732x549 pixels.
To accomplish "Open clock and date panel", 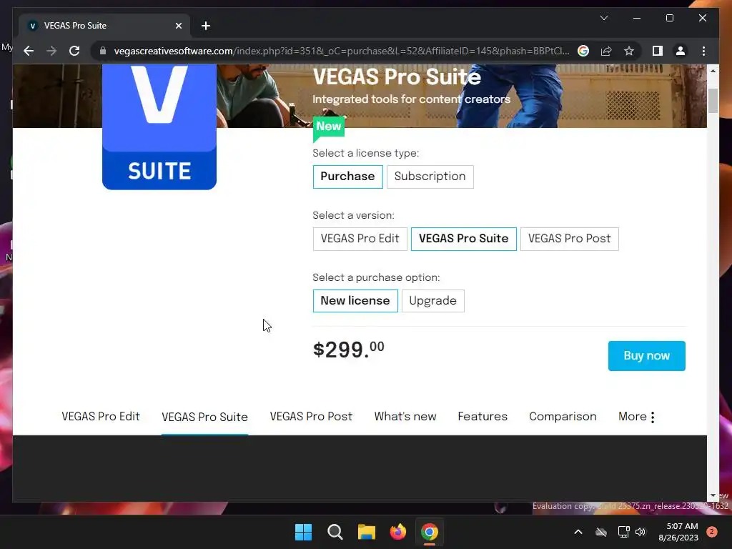I will click(678, 532).
